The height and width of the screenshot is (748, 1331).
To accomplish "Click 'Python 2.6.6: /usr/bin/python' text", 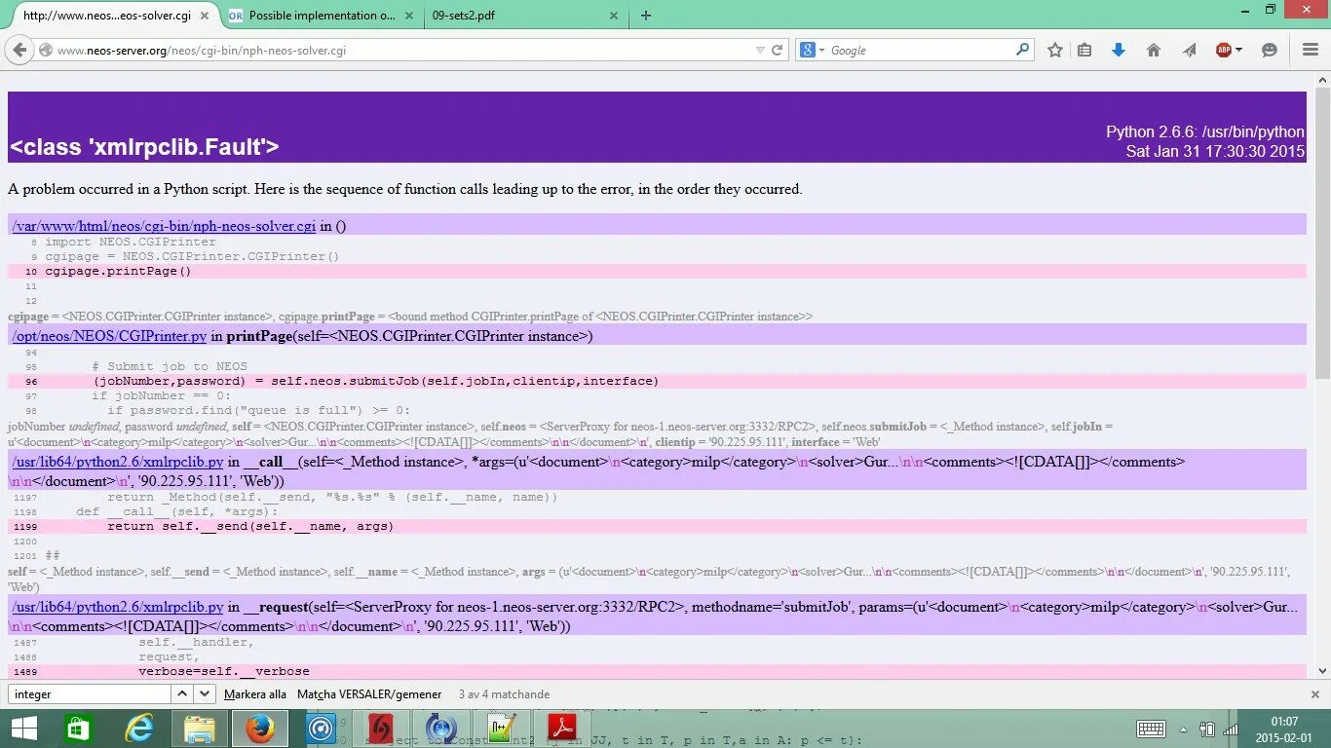I will [x=1204, y=131].
